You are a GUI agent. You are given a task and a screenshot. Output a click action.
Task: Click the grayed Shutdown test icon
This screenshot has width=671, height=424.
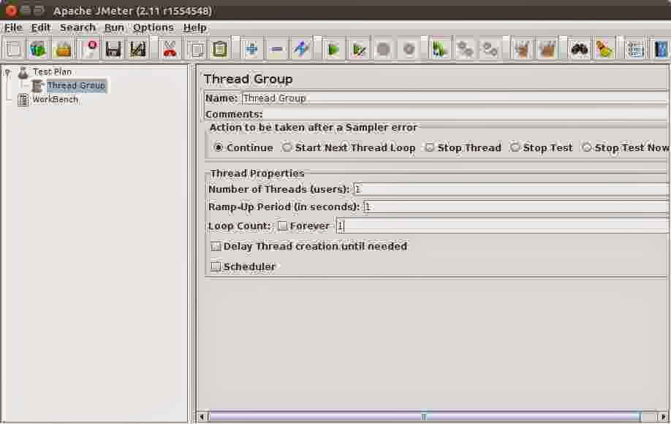[409, 50]
